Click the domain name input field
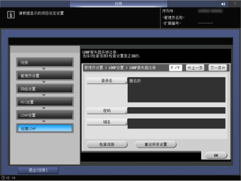 click(177, 124)
